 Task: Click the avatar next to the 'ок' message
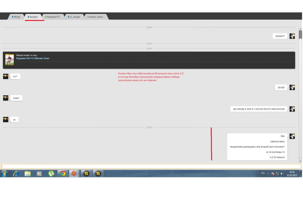(6, 120)
